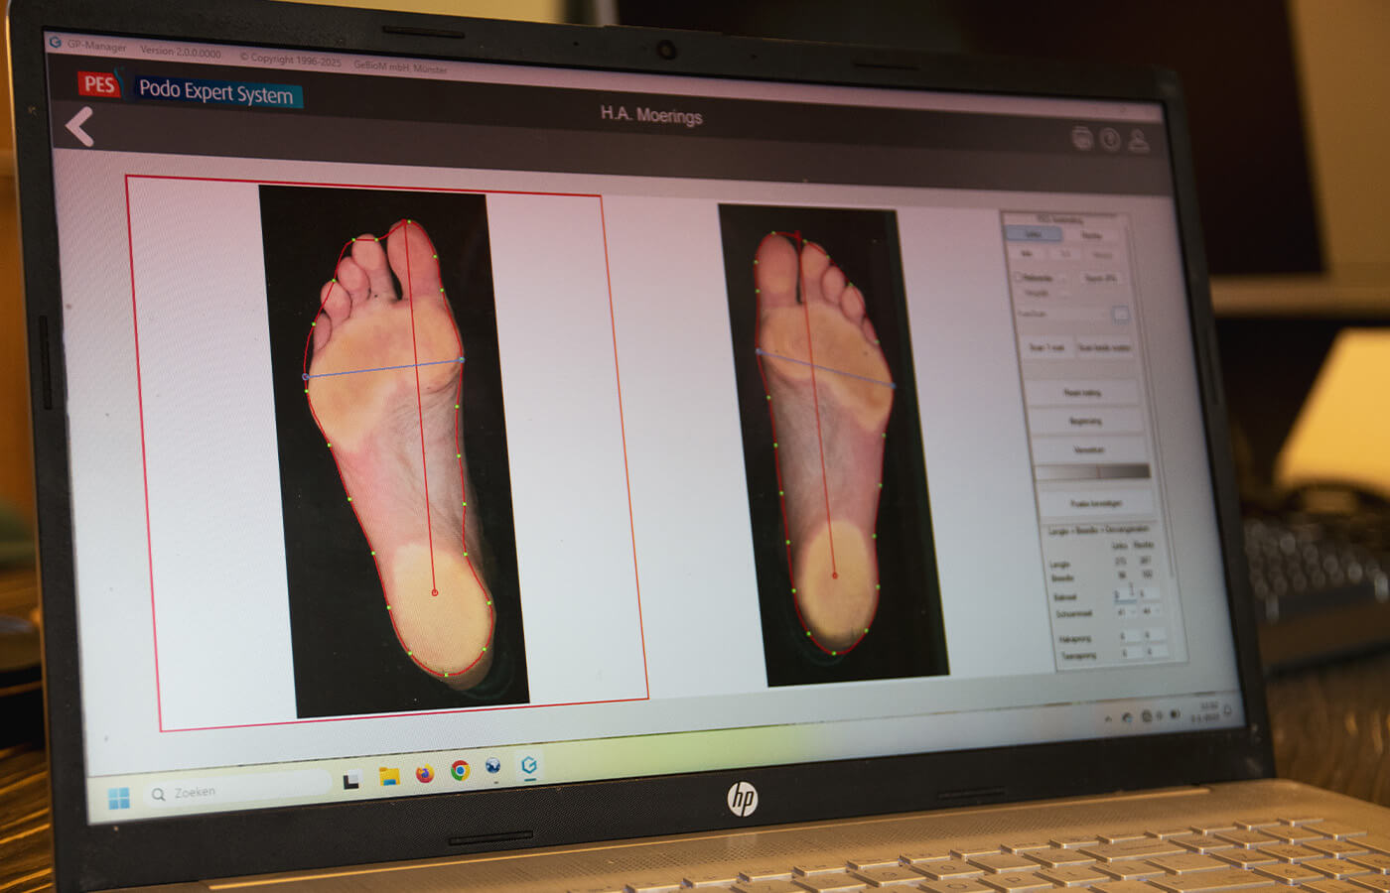Click the print icon in the header
Screen dimensions: 1390x893
[x=1082, y=138]
